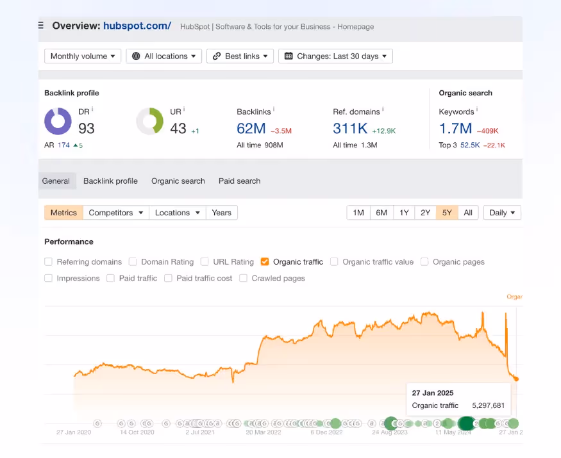Viewport: 561px width, 458px height.
Task: Click the first G update marker near 27 Jan 2020
Action: click(x=97, y=423)
